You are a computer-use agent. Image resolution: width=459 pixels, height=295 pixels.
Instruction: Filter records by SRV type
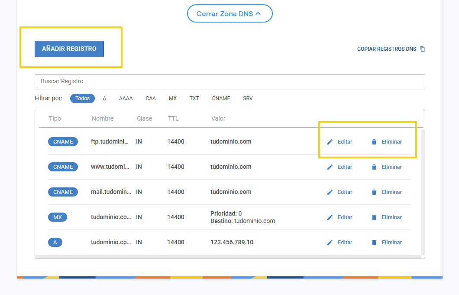pyautogui.click(x=248, y=98)
